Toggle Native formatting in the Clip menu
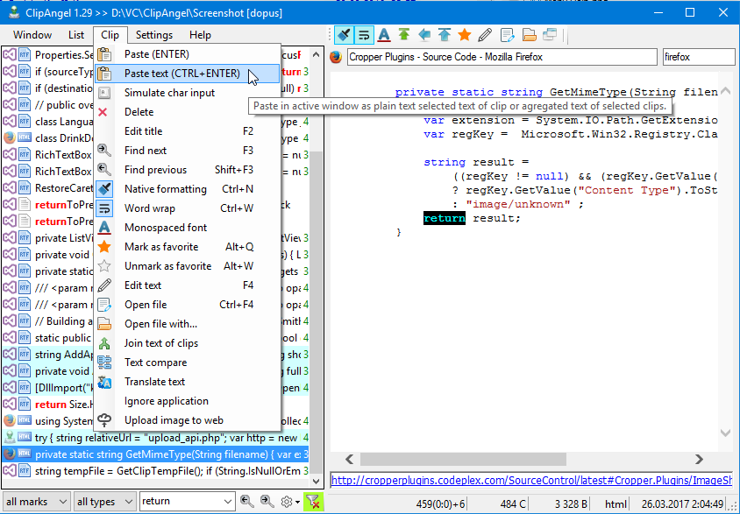Viewport: 740px width, 514px height. pyautogui.click(x=188, y=189)
